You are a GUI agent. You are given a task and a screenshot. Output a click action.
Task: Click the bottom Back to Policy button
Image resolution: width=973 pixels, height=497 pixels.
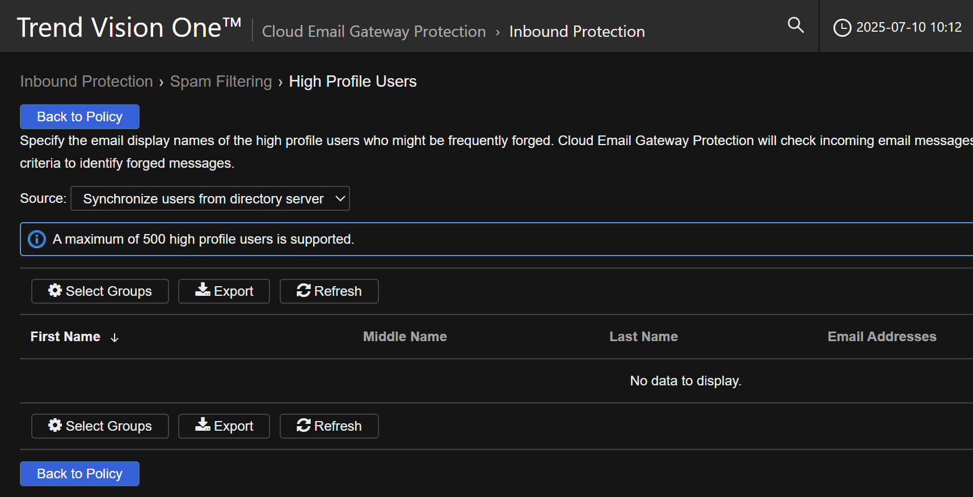[x=79, y=474]
